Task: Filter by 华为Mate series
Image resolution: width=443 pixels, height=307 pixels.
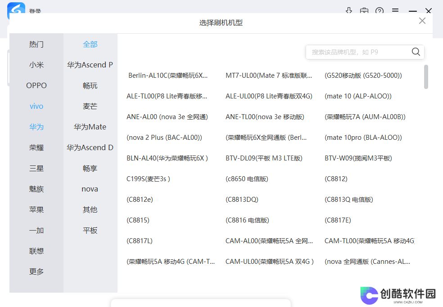Action: click(x=90, y=127)
